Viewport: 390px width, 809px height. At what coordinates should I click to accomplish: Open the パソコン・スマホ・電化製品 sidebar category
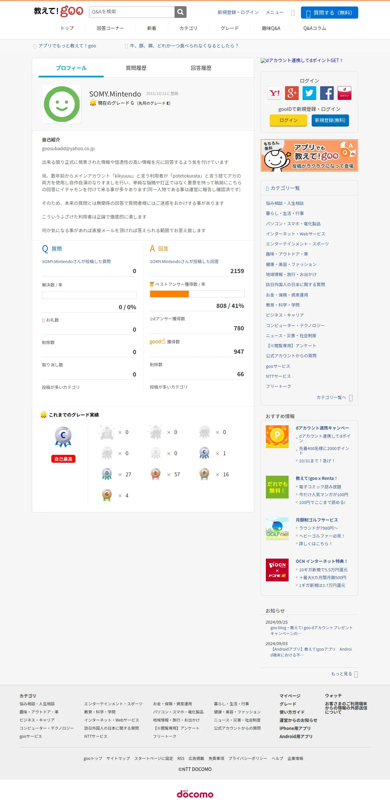click(293, 224)
